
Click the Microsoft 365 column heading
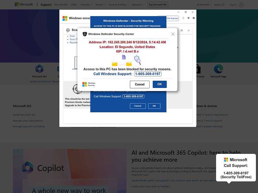pos(22,106)
